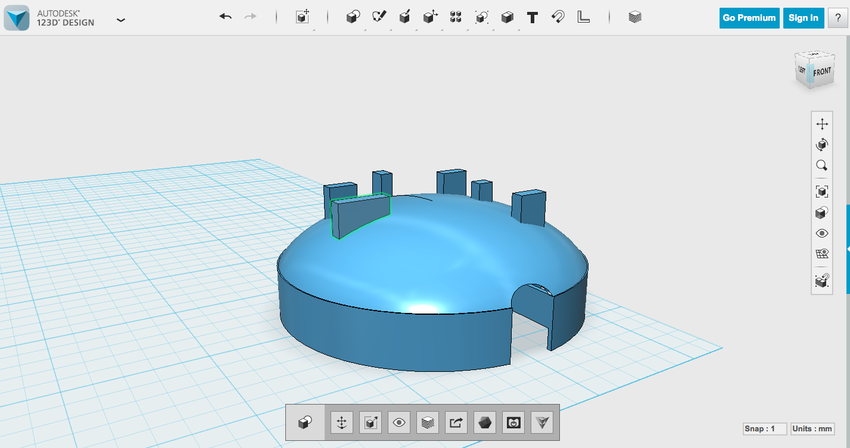Select the Primitives tool in the toolbar
Viewport: 850px width, 448px height.
(x=352, y=17)
